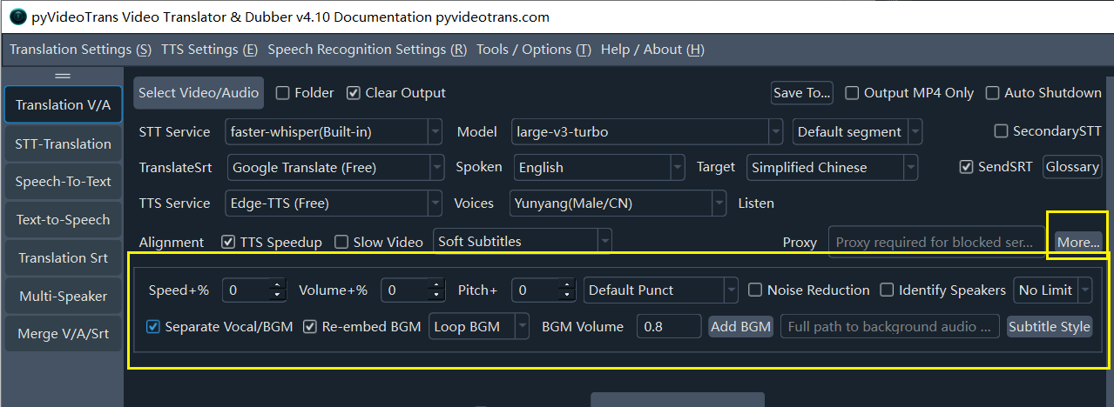Enable Slow Video checkbox
The height and width of the screenshot is (407, 1114).
click(x=379, y=242)
